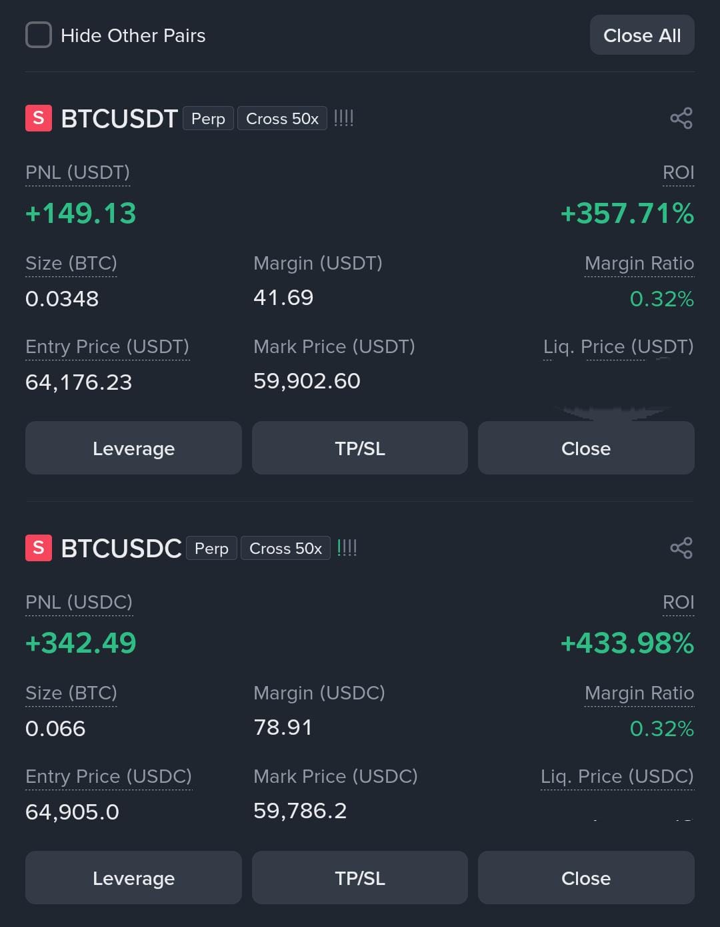The height and width of the screenshot is (927, 720).
Task: Close the BTCUSDT position
Action: click(586, 448)
